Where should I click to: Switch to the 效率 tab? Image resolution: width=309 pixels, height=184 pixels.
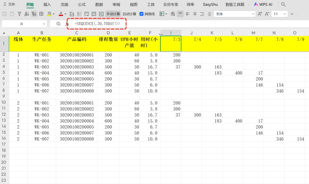click(190, 4)
